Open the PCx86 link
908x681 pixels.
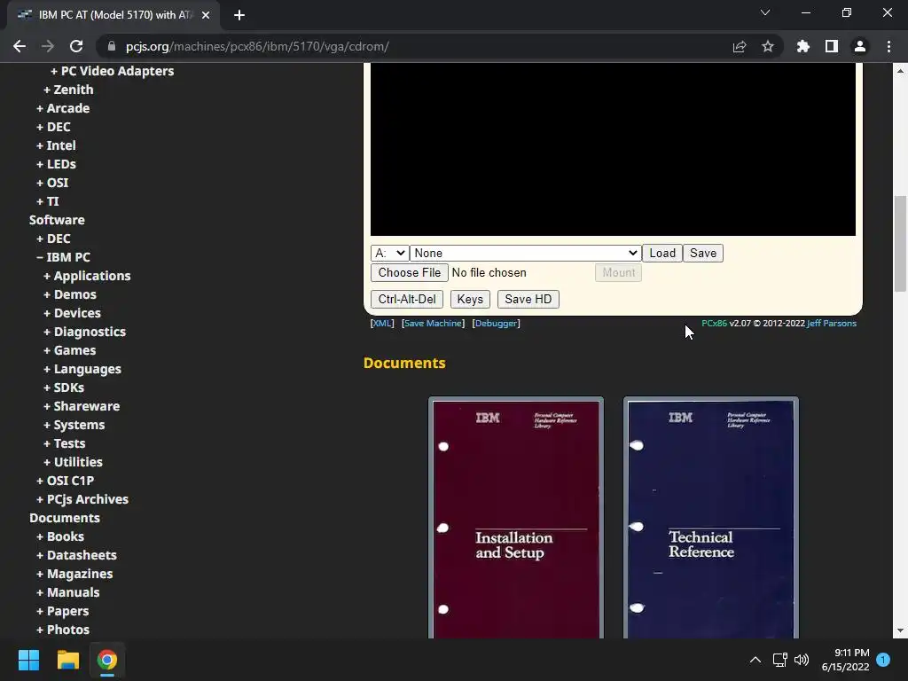[714, 323]
